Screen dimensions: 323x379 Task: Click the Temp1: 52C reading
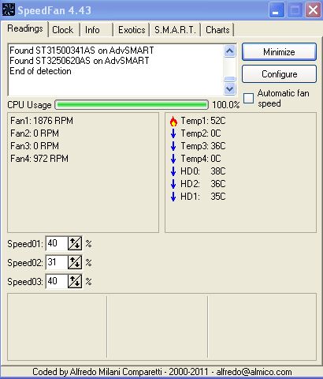pyautogui.click(x=203, y=121)
